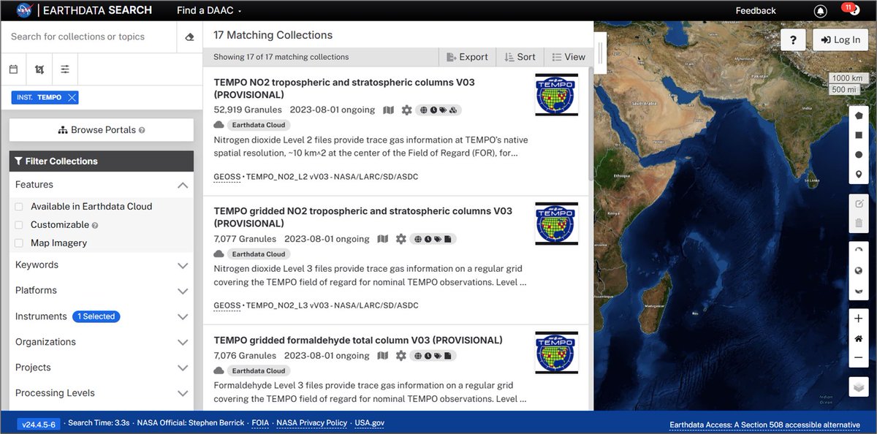Screen dimensions: 877x434
Task: Clear the search with eraser icon
Action: [189, 37]
